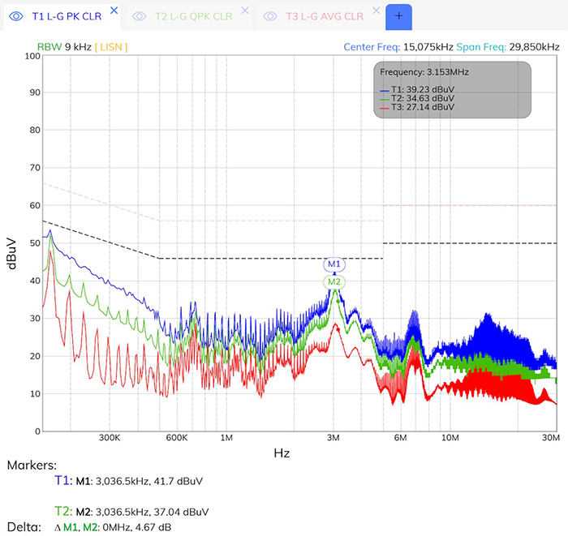Click the T3 red entry in legend box
Image resolution: width=568 pixels, height=536 pixels.
pos(416,106)
